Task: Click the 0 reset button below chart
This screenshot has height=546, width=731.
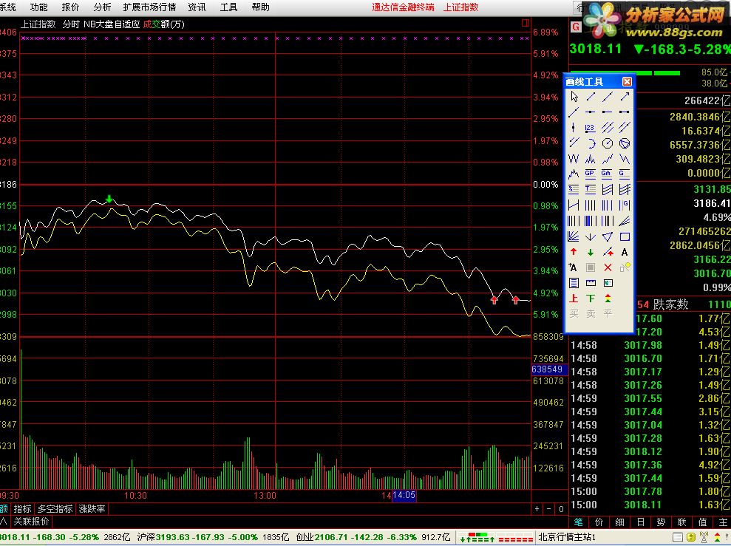Action: [561, 509]
